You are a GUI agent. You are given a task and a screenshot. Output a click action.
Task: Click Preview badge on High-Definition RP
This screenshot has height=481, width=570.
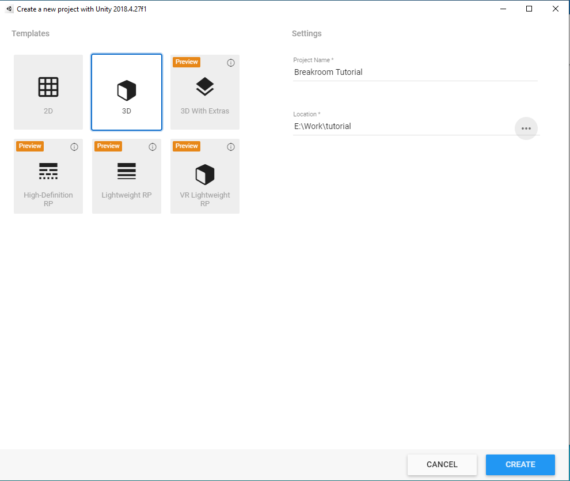pyautogui.click(x=30, y=146)
